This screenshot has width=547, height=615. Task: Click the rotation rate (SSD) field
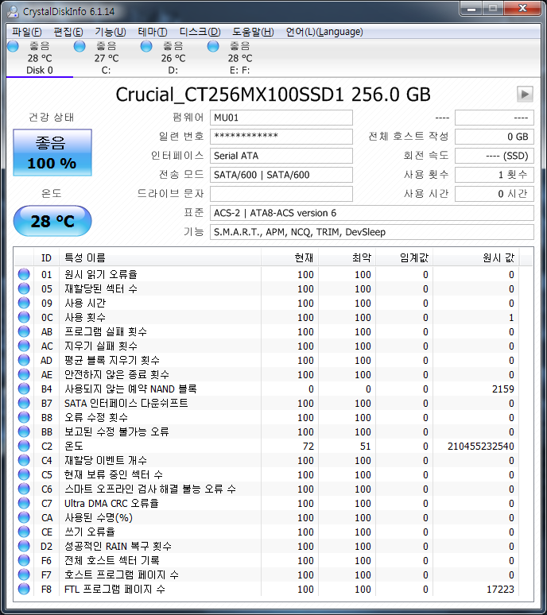tap(494, 156)
